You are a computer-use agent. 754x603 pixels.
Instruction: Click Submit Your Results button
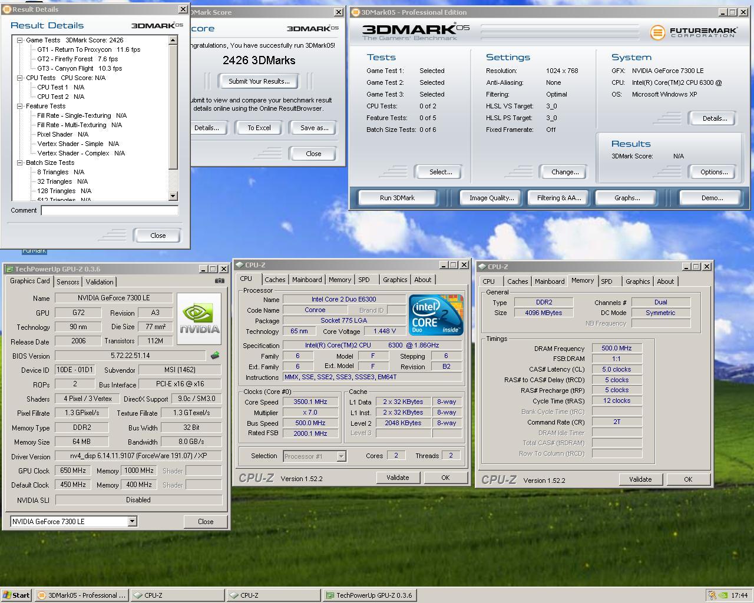pyautogui.click(x=259, y=81)
